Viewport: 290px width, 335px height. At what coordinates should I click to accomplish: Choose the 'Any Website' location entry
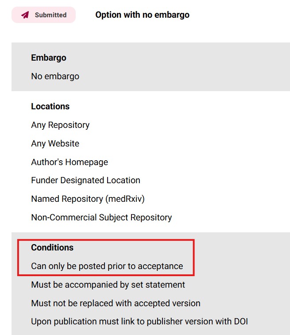(x=55, y=144)
